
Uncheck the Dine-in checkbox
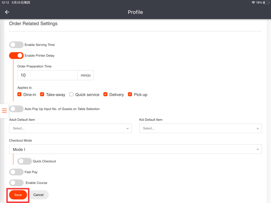pyautogui.click(x=19, y=94)
